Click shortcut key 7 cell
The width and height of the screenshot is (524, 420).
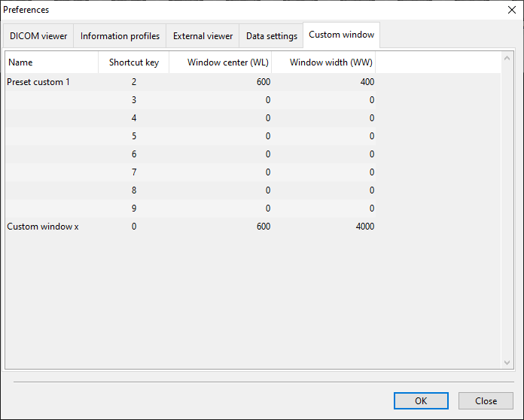pos(134,172)
